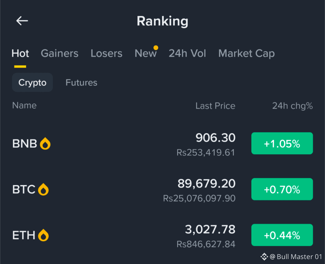This screenshot has height=264, width=325.
Task: Click the green +1.05% change button for BNB
Action: 282,143
